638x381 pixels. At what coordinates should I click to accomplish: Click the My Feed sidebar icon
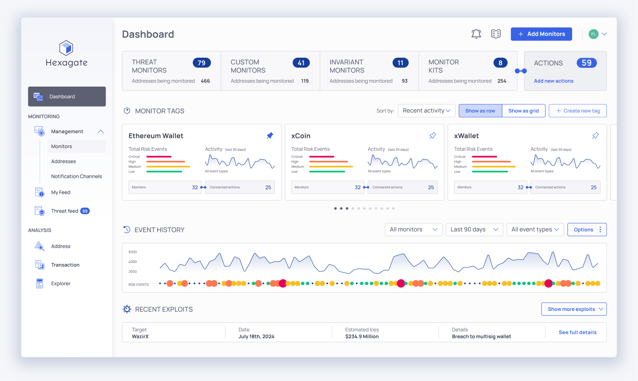point(39,192)
